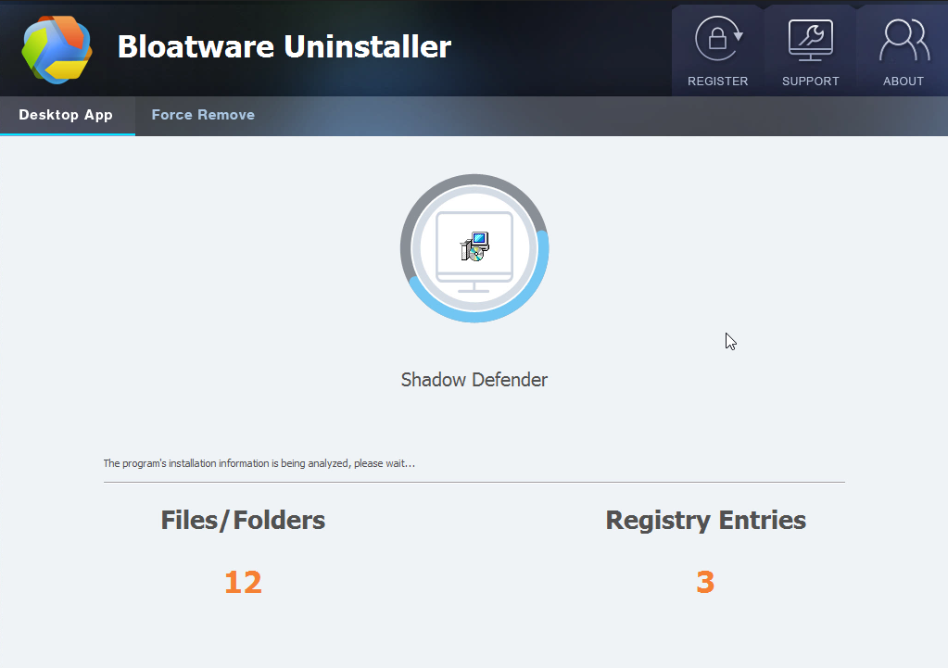The height and width of the screenshot is (668, 948).
Task: Click the ABOUT label
Action: pyautogui.click(x=904, y=81)
